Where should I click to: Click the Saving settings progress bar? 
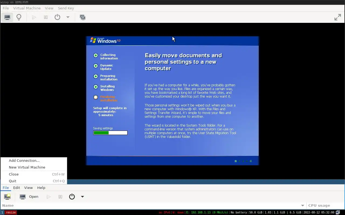[110, 133]
